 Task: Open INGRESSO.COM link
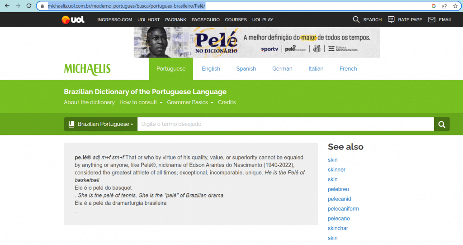pos(114,20)
